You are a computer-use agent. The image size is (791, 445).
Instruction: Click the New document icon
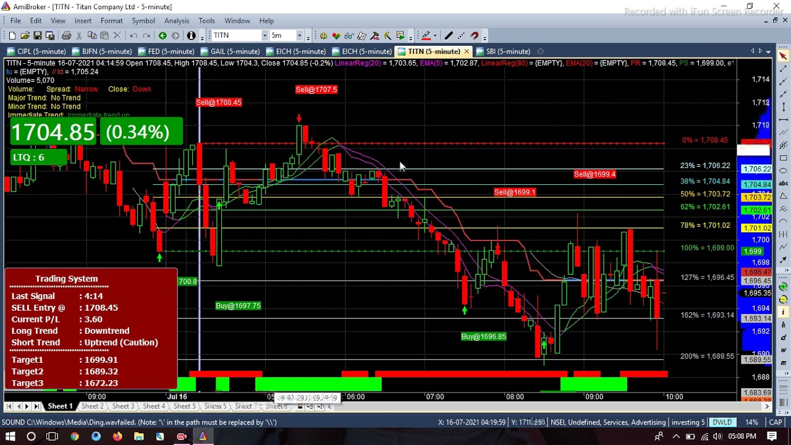12,36
